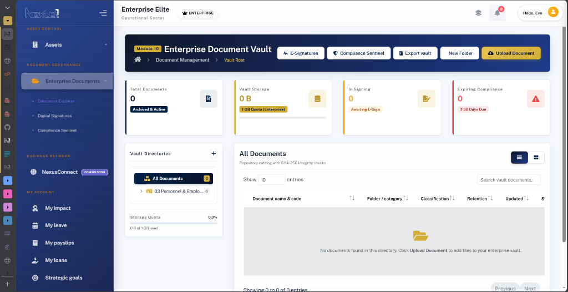The width and height of the screenshot is (568, 292).
Task: Open Digital Signatures submenu item
Action: point(55,115)
